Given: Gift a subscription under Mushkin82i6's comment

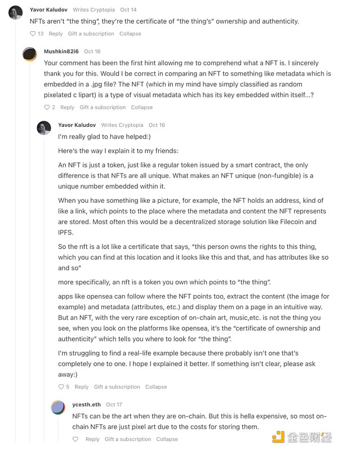Looking at the screenshot, I should click(103, 108).
